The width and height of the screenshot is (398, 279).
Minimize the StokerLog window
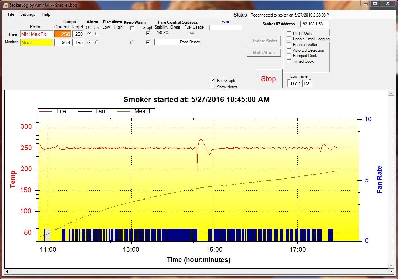point(366,3)
